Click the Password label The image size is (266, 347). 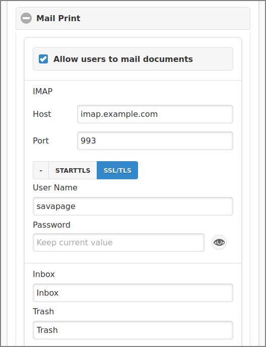point(51,225)
